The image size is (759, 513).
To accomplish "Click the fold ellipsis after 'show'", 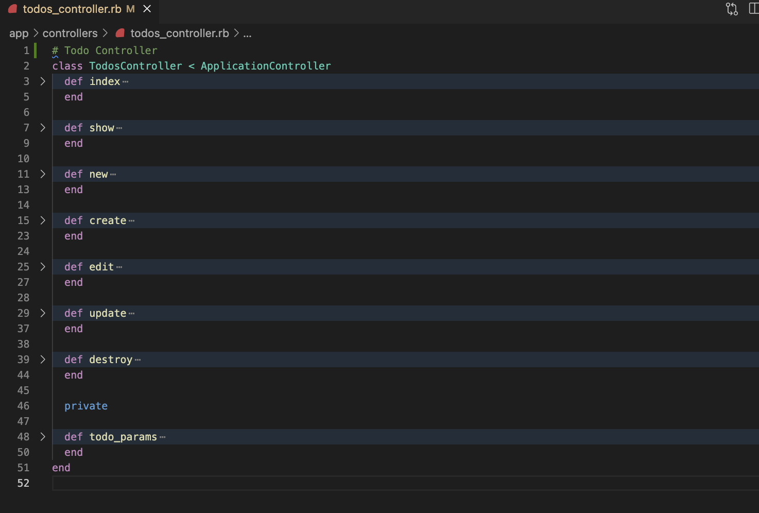I will point(119,128).
